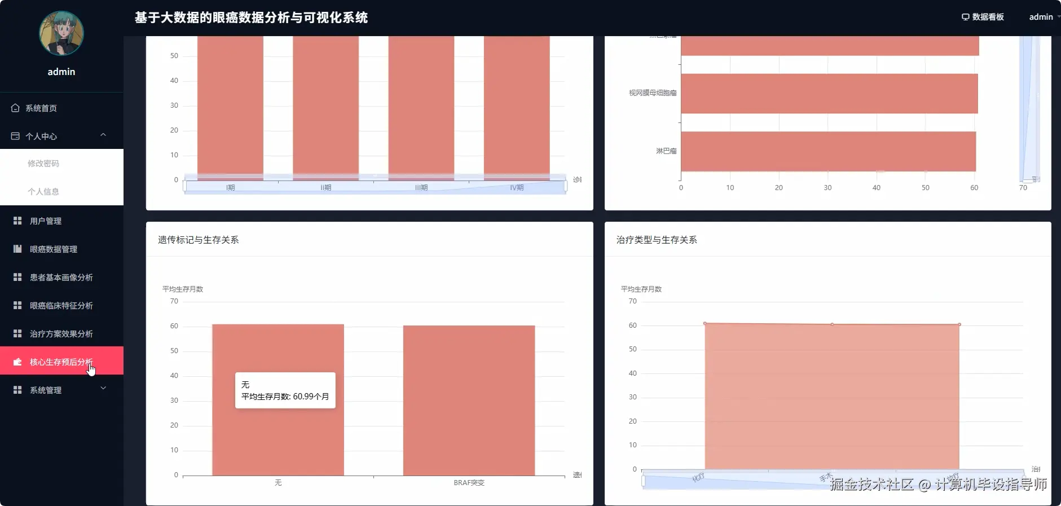Open 治疗方案效果分析 page
This screenshot has height=506, width=1061.
pyautogui.click(x=61, y=333)
